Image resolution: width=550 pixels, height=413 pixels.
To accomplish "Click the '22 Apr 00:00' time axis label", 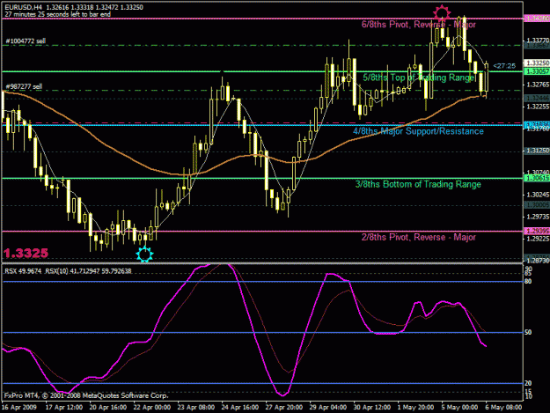I will pos(152,408).
